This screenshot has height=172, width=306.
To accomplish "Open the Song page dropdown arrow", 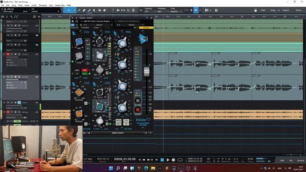I will pyautogui.click(x=279, y=10).
